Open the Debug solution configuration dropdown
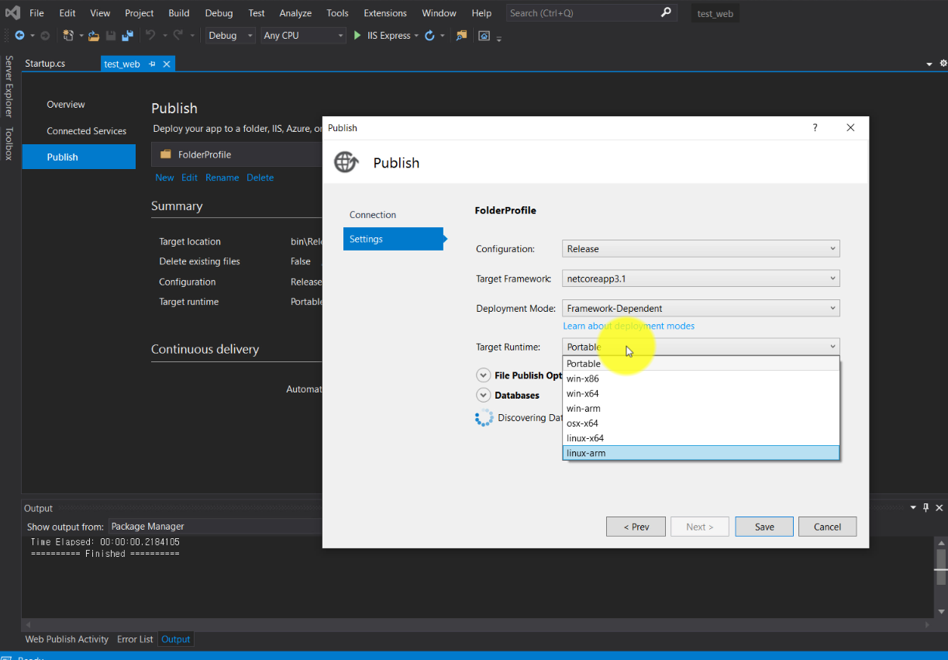 click(x=230, y=36)
